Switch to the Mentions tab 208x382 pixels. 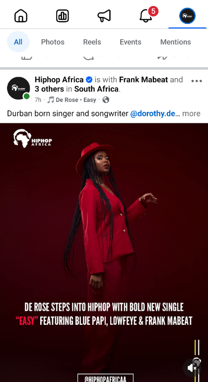click(x=176, y=42)
